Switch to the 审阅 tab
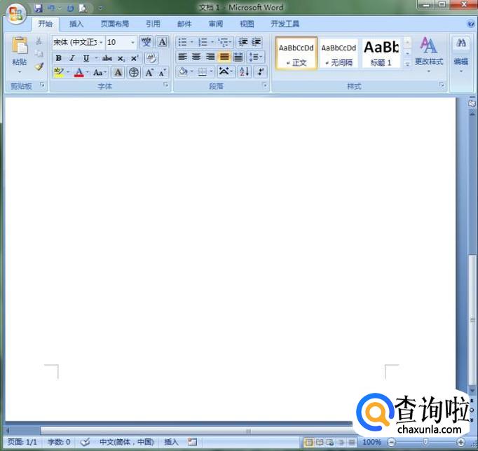 tap(216, 24)
